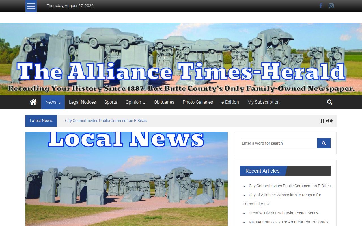
Task: Open My Subscription page
Action: (264, 102)
